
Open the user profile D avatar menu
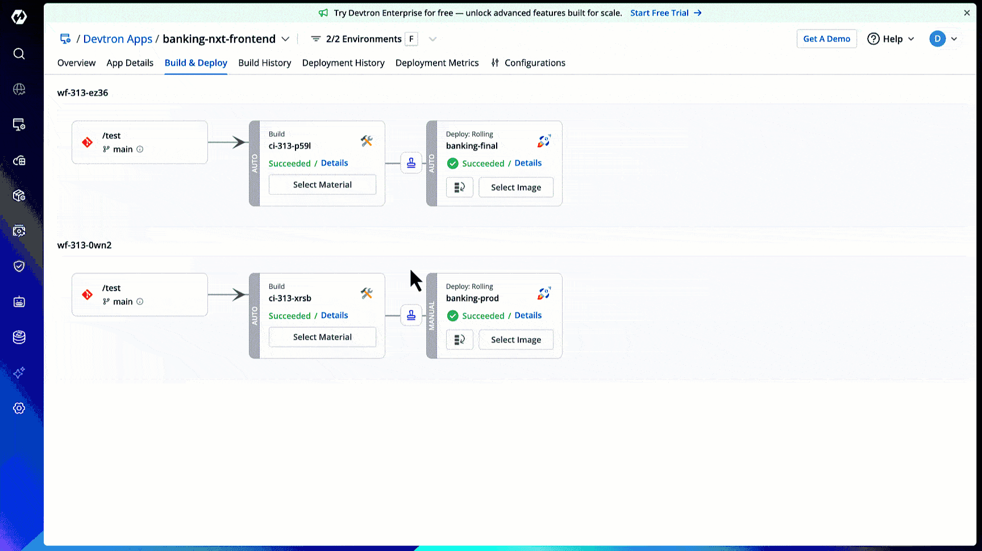(x=943, y=39)
